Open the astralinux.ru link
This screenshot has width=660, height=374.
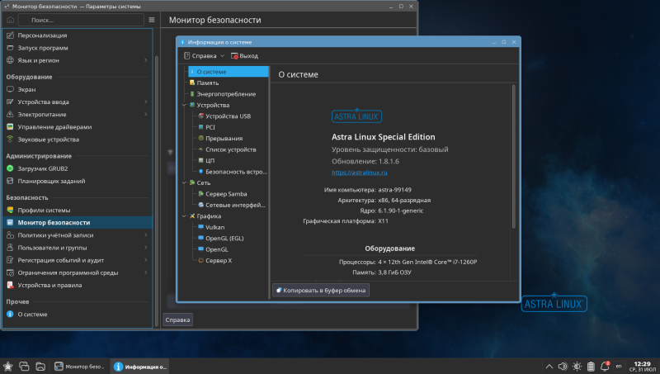click(360, 173)
